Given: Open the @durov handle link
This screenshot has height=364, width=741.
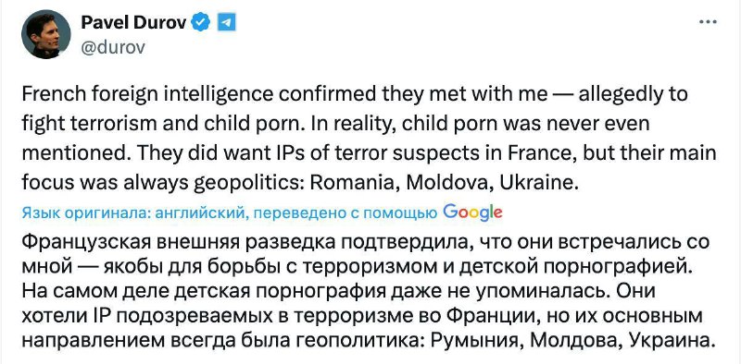Looking at the screenshot, I should (113, 47).
